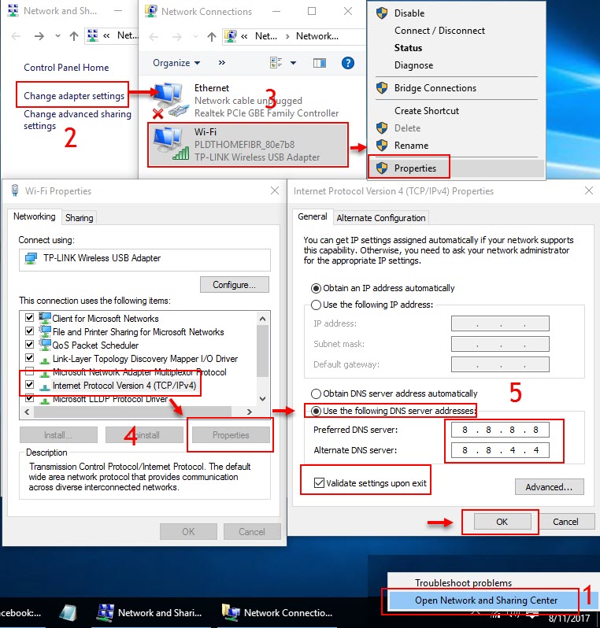Image resolution: width=600 pixels, height=628 pixels.
Task: Click the address bar folder icon in Network Connections
Action: tap(230, 36)
